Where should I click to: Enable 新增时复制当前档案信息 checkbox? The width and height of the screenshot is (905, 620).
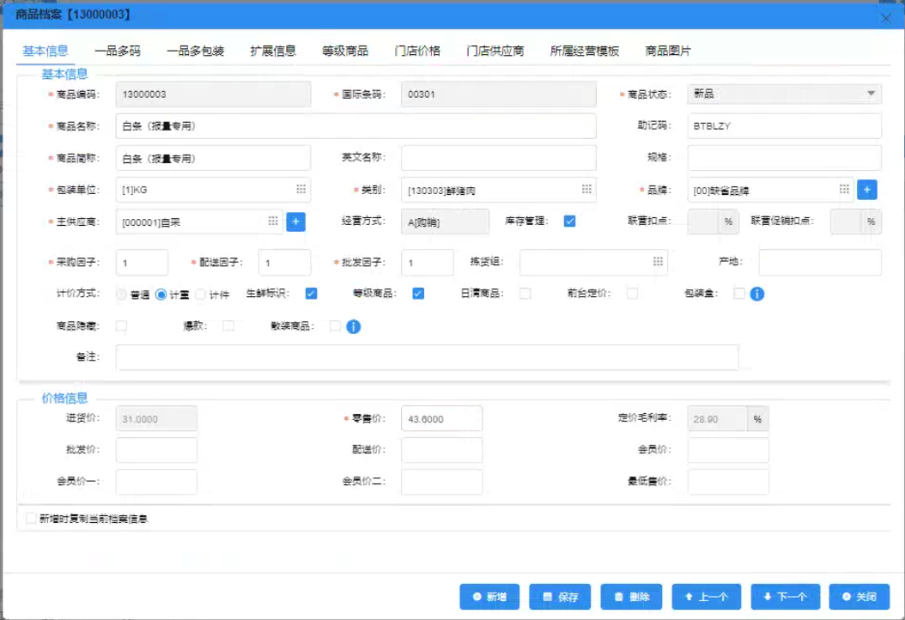point(32,519)
